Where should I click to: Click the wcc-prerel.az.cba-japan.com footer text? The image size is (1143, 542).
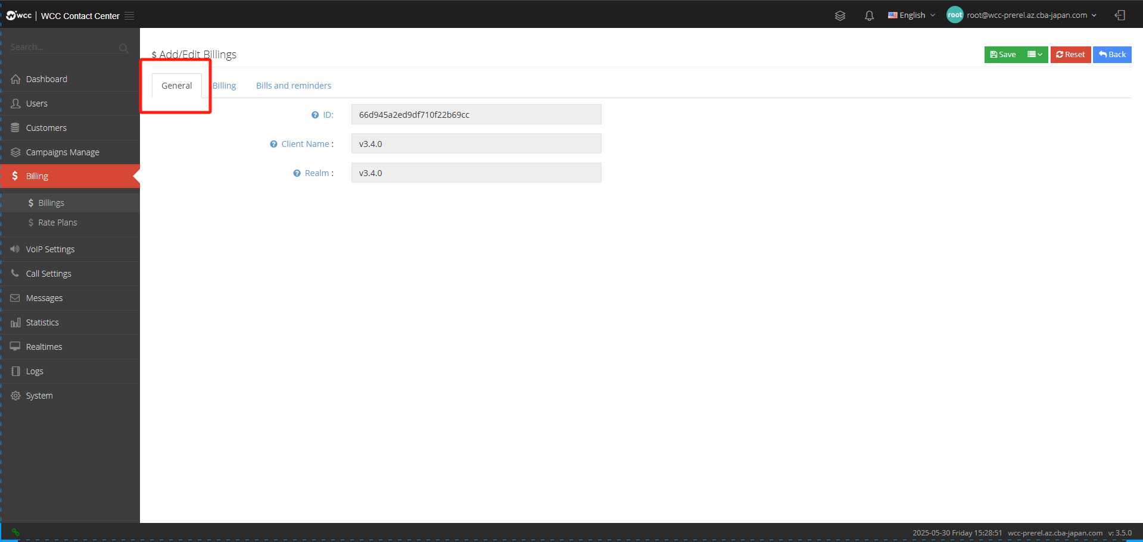(x=1055, y=533)
